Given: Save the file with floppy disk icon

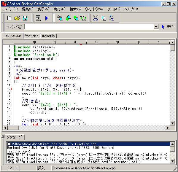Looking at the screenshot, I should tap(25, 18).
